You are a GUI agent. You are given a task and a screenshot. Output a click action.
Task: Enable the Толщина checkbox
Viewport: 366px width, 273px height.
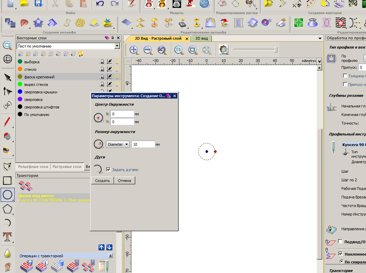tap(345, 76)
